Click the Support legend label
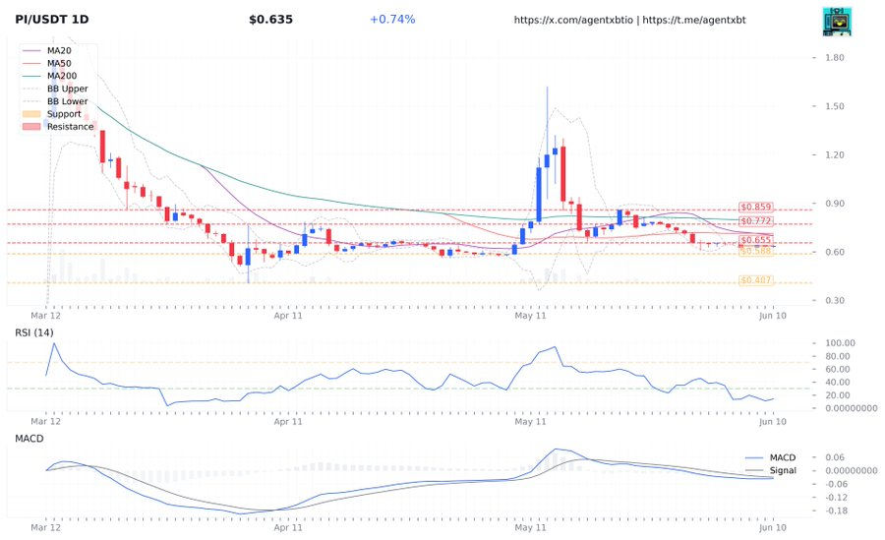The width and height of the screenshot is (885, 540). click(x=64, y=114)
